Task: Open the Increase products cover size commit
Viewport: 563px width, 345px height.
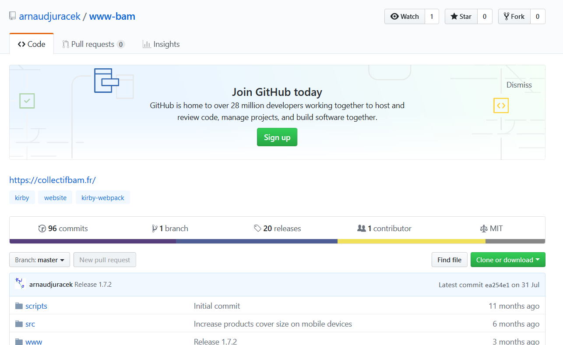Action: [x=273, y=324]
